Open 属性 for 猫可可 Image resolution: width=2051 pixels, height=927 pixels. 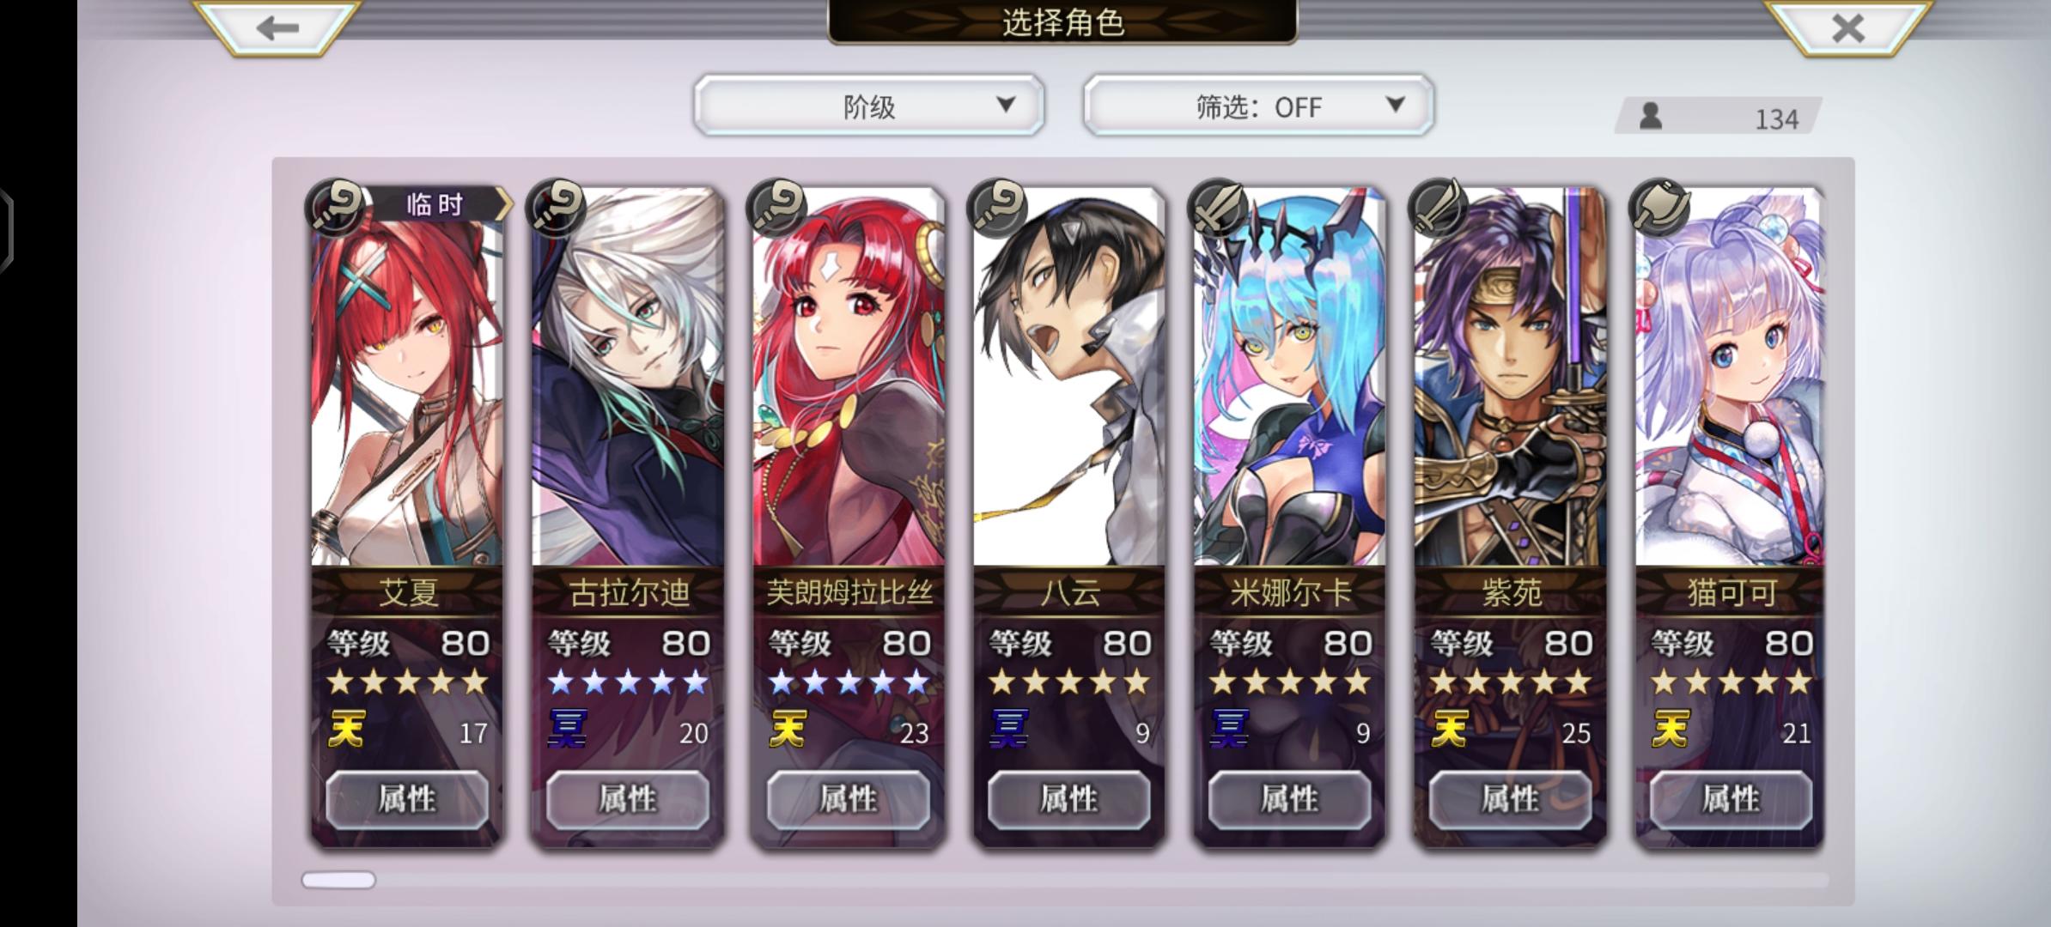tap(1731, 799)
